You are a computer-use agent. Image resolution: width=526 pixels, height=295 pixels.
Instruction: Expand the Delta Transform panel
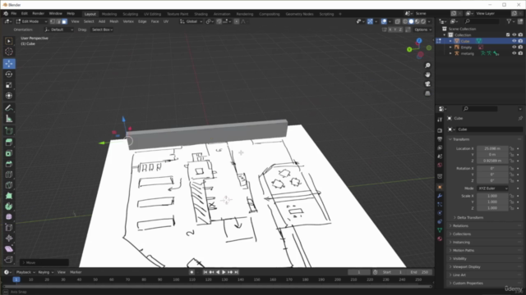(x=469, y=217)
